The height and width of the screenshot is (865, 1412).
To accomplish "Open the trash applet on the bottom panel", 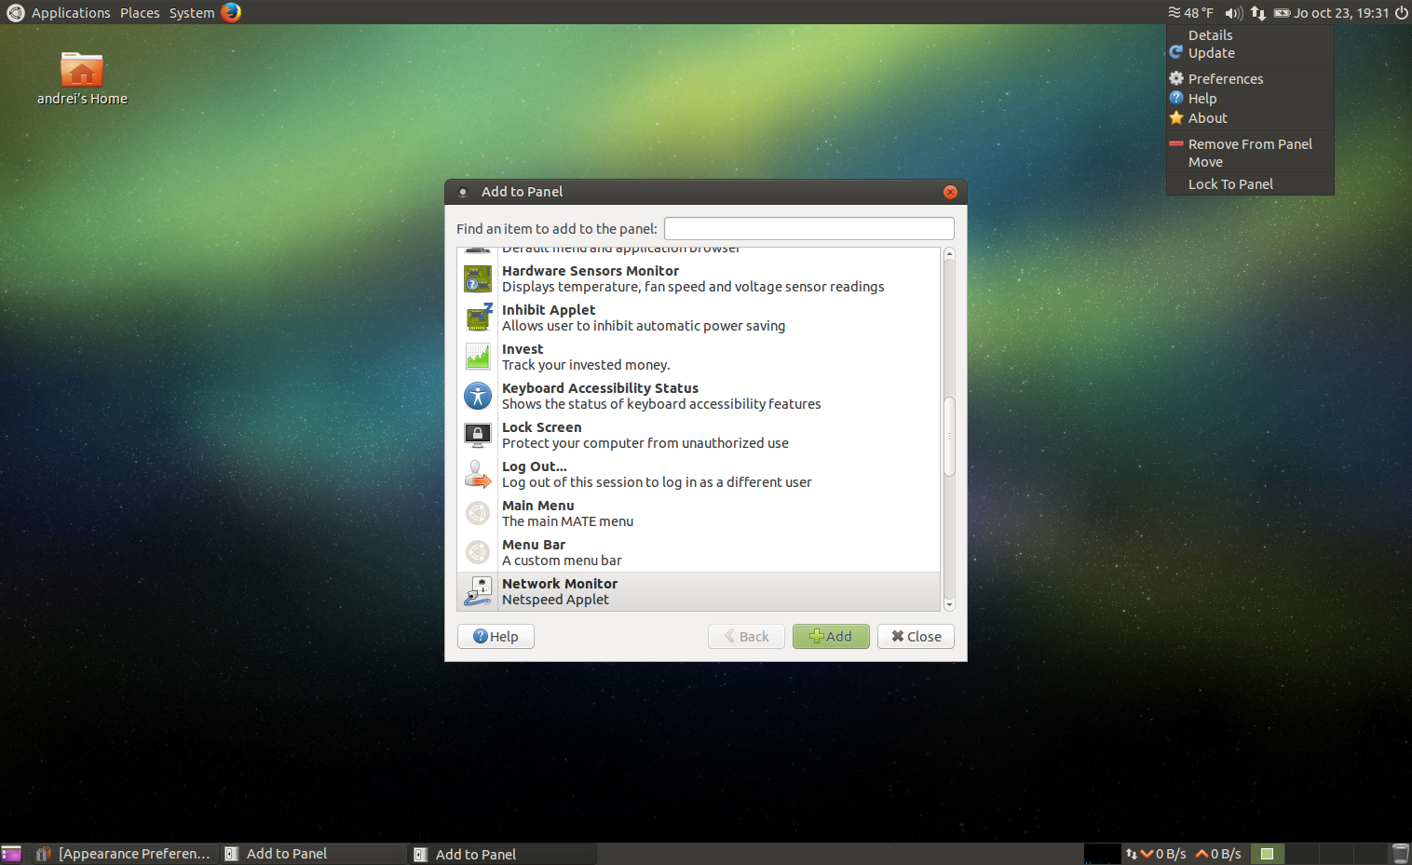I will pyautogui.click(x=1400, y=853).
